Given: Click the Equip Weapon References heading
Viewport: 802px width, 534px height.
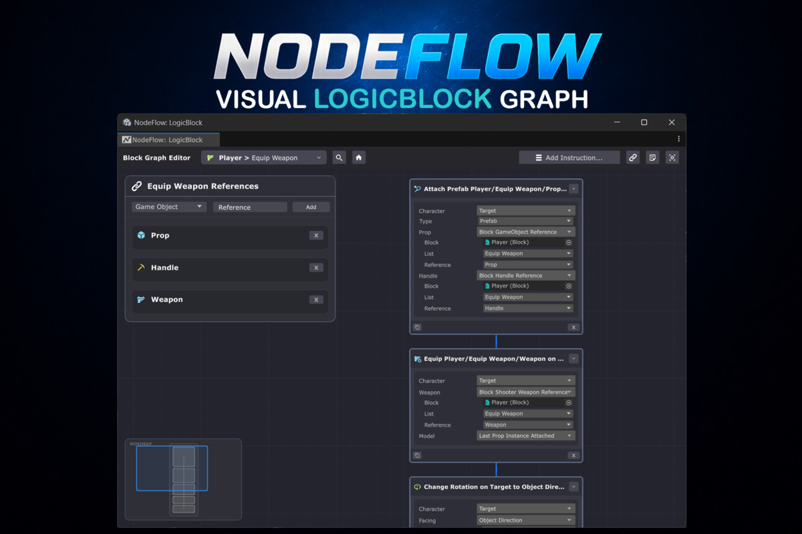Looking at the screenshot, I should pyautogui.click(x=203, y=186).
